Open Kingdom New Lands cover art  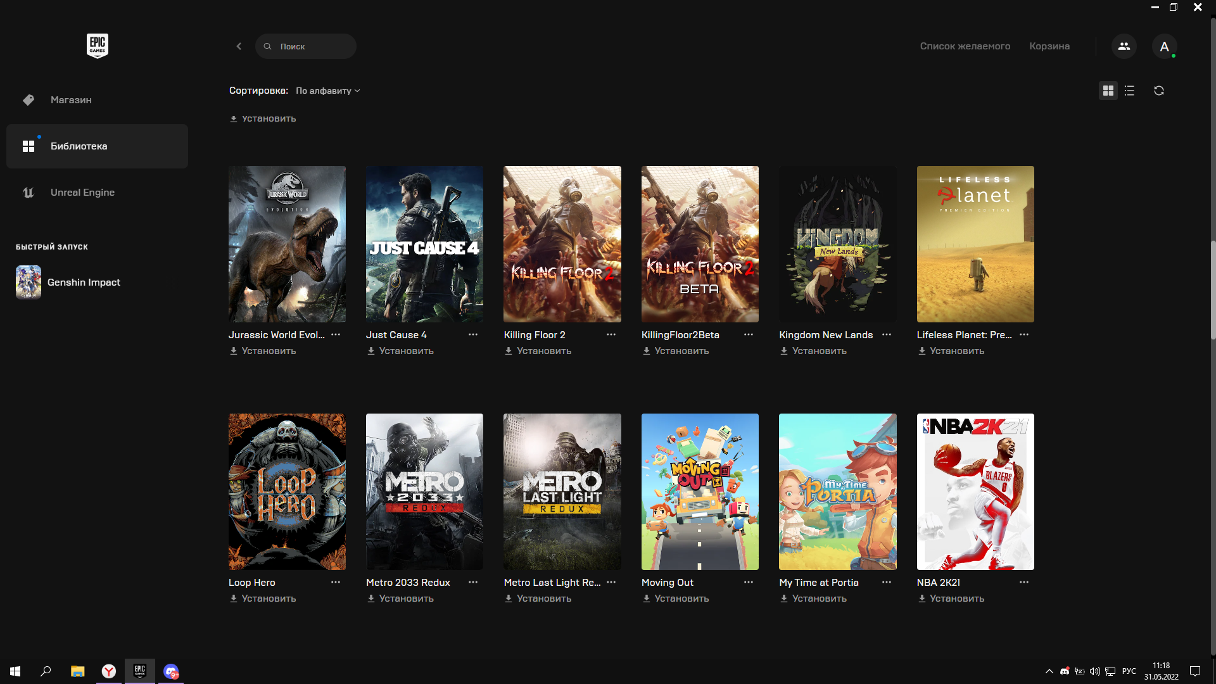(x=838, y=244)
